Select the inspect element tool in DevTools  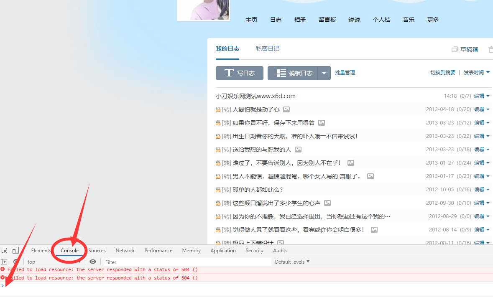coord(4,250)
